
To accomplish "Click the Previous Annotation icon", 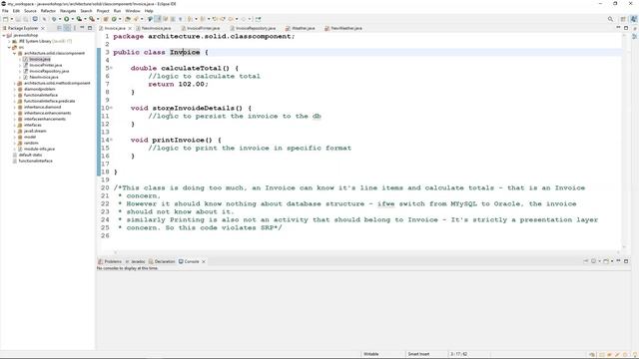I will [203, 19].
